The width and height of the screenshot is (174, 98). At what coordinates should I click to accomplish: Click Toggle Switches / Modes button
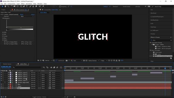pos(39,97)
